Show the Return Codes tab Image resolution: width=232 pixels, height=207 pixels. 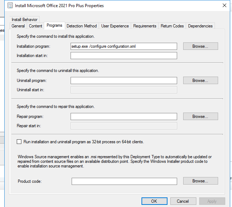click(x=172, y=26)
